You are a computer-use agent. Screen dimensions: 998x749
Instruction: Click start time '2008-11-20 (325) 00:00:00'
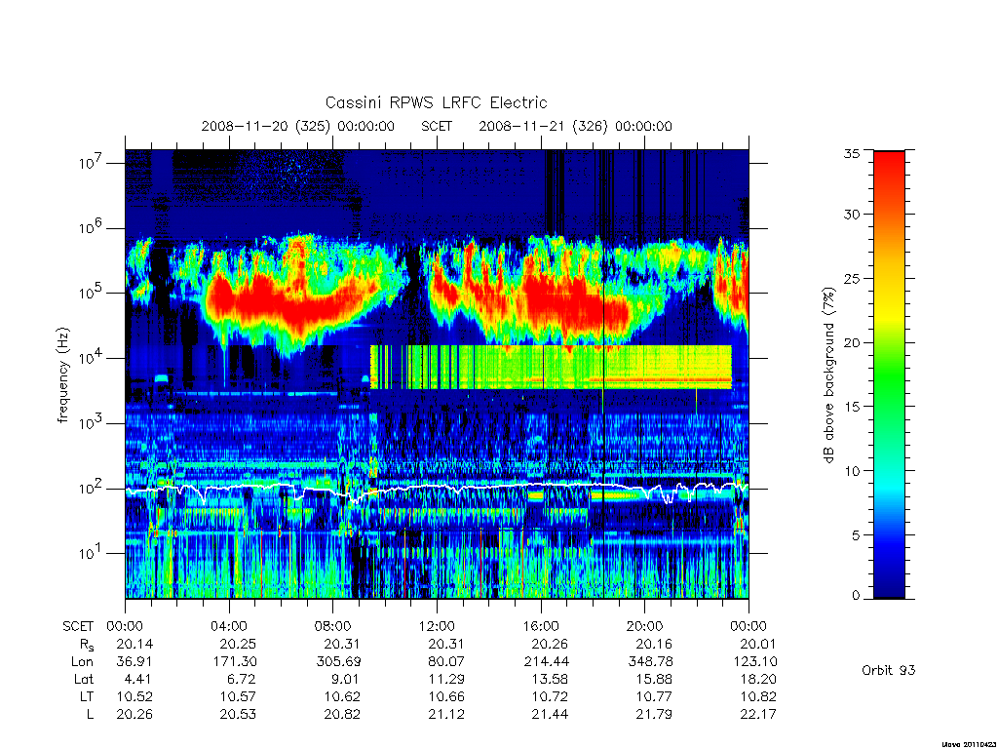pyautogui.click(x=298, y=126)
